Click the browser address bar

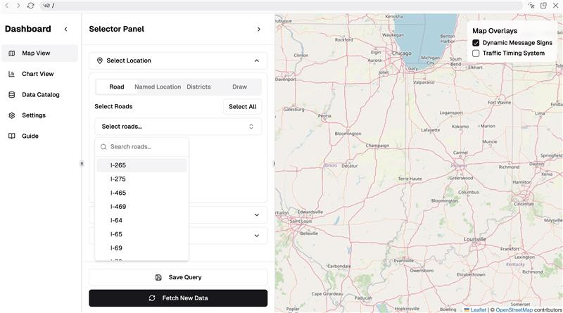point(280,6)
